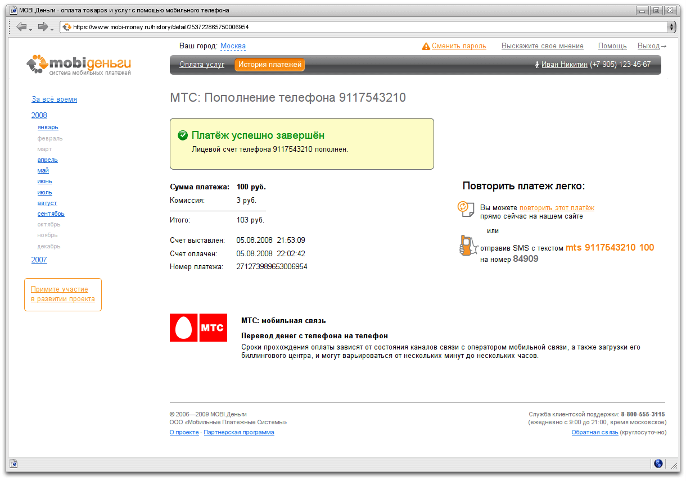The image size is (686, 481).
Task: Open апрель payment history
Action: pos(48,160)
